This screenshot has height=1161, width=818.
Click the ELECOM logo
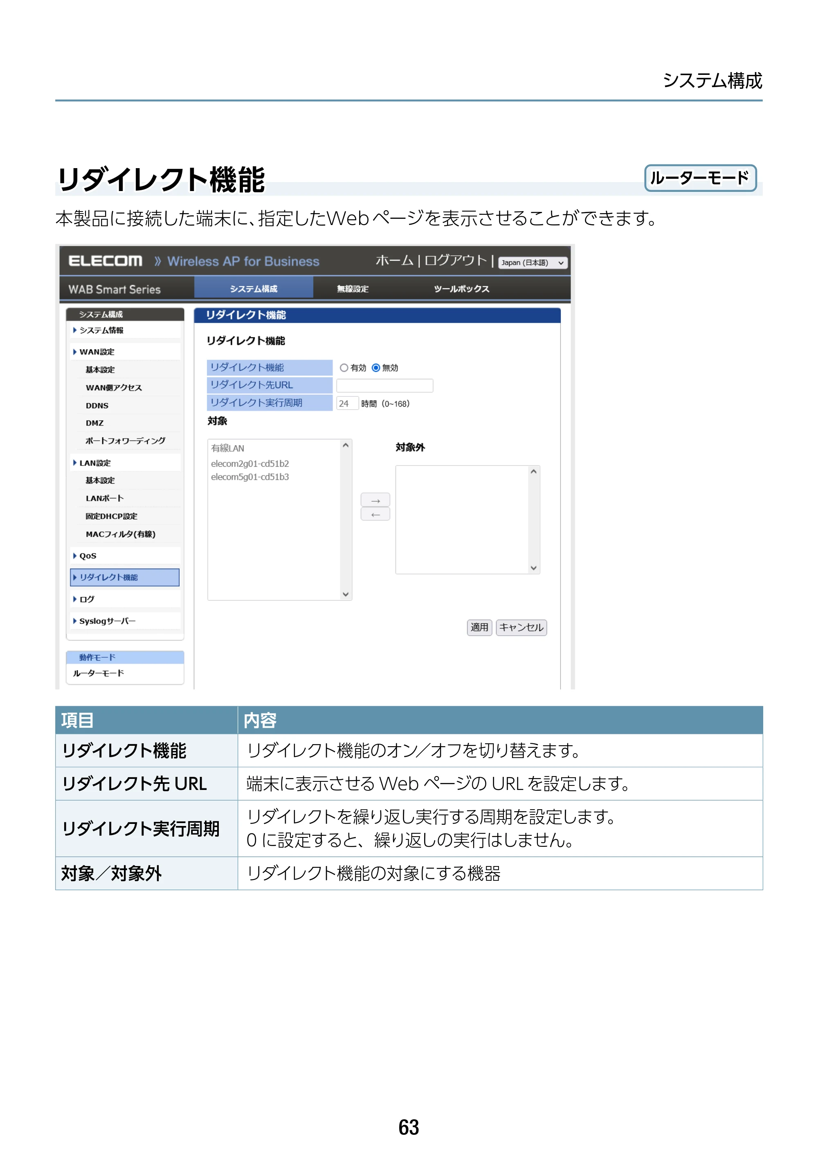(106, 261)
